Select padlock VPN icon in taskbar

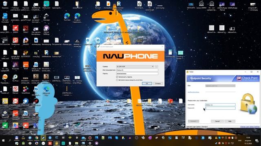click(57, 143)
